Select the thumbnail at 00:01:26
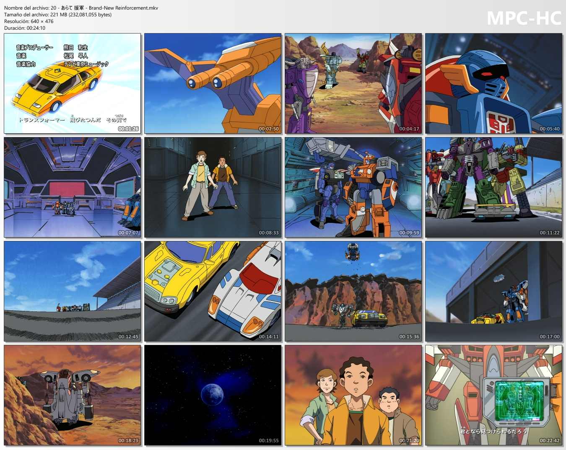 click(72, 83)
